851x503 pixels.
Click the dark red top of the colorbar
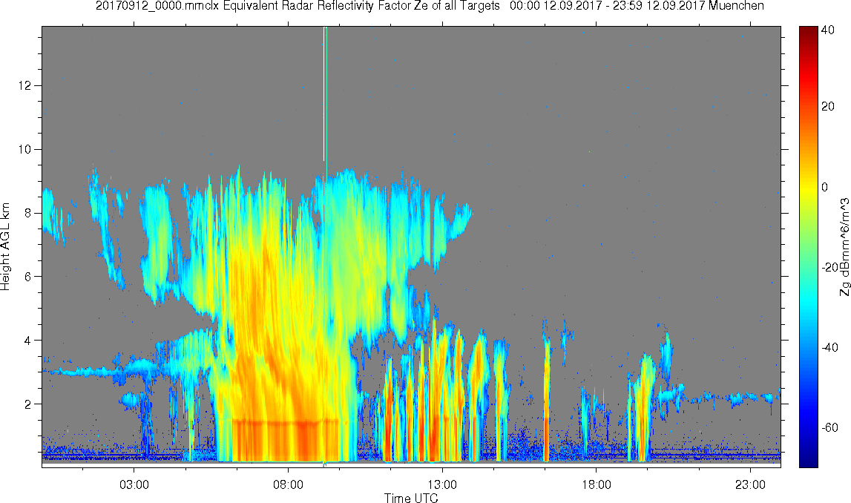[808, 31]
